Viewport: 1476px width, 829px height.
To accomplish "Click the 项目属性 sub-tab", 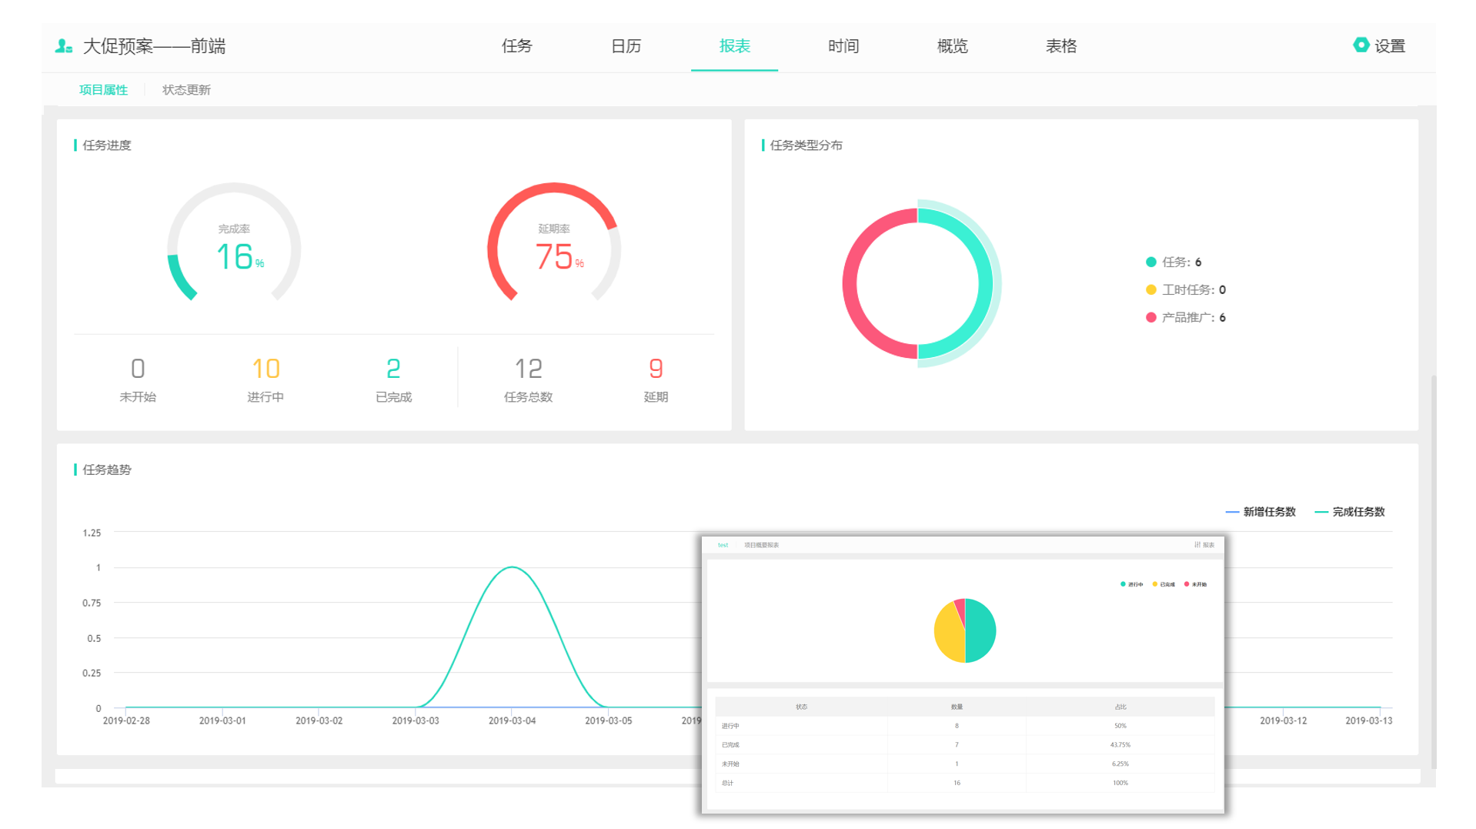I will (103, 90).
